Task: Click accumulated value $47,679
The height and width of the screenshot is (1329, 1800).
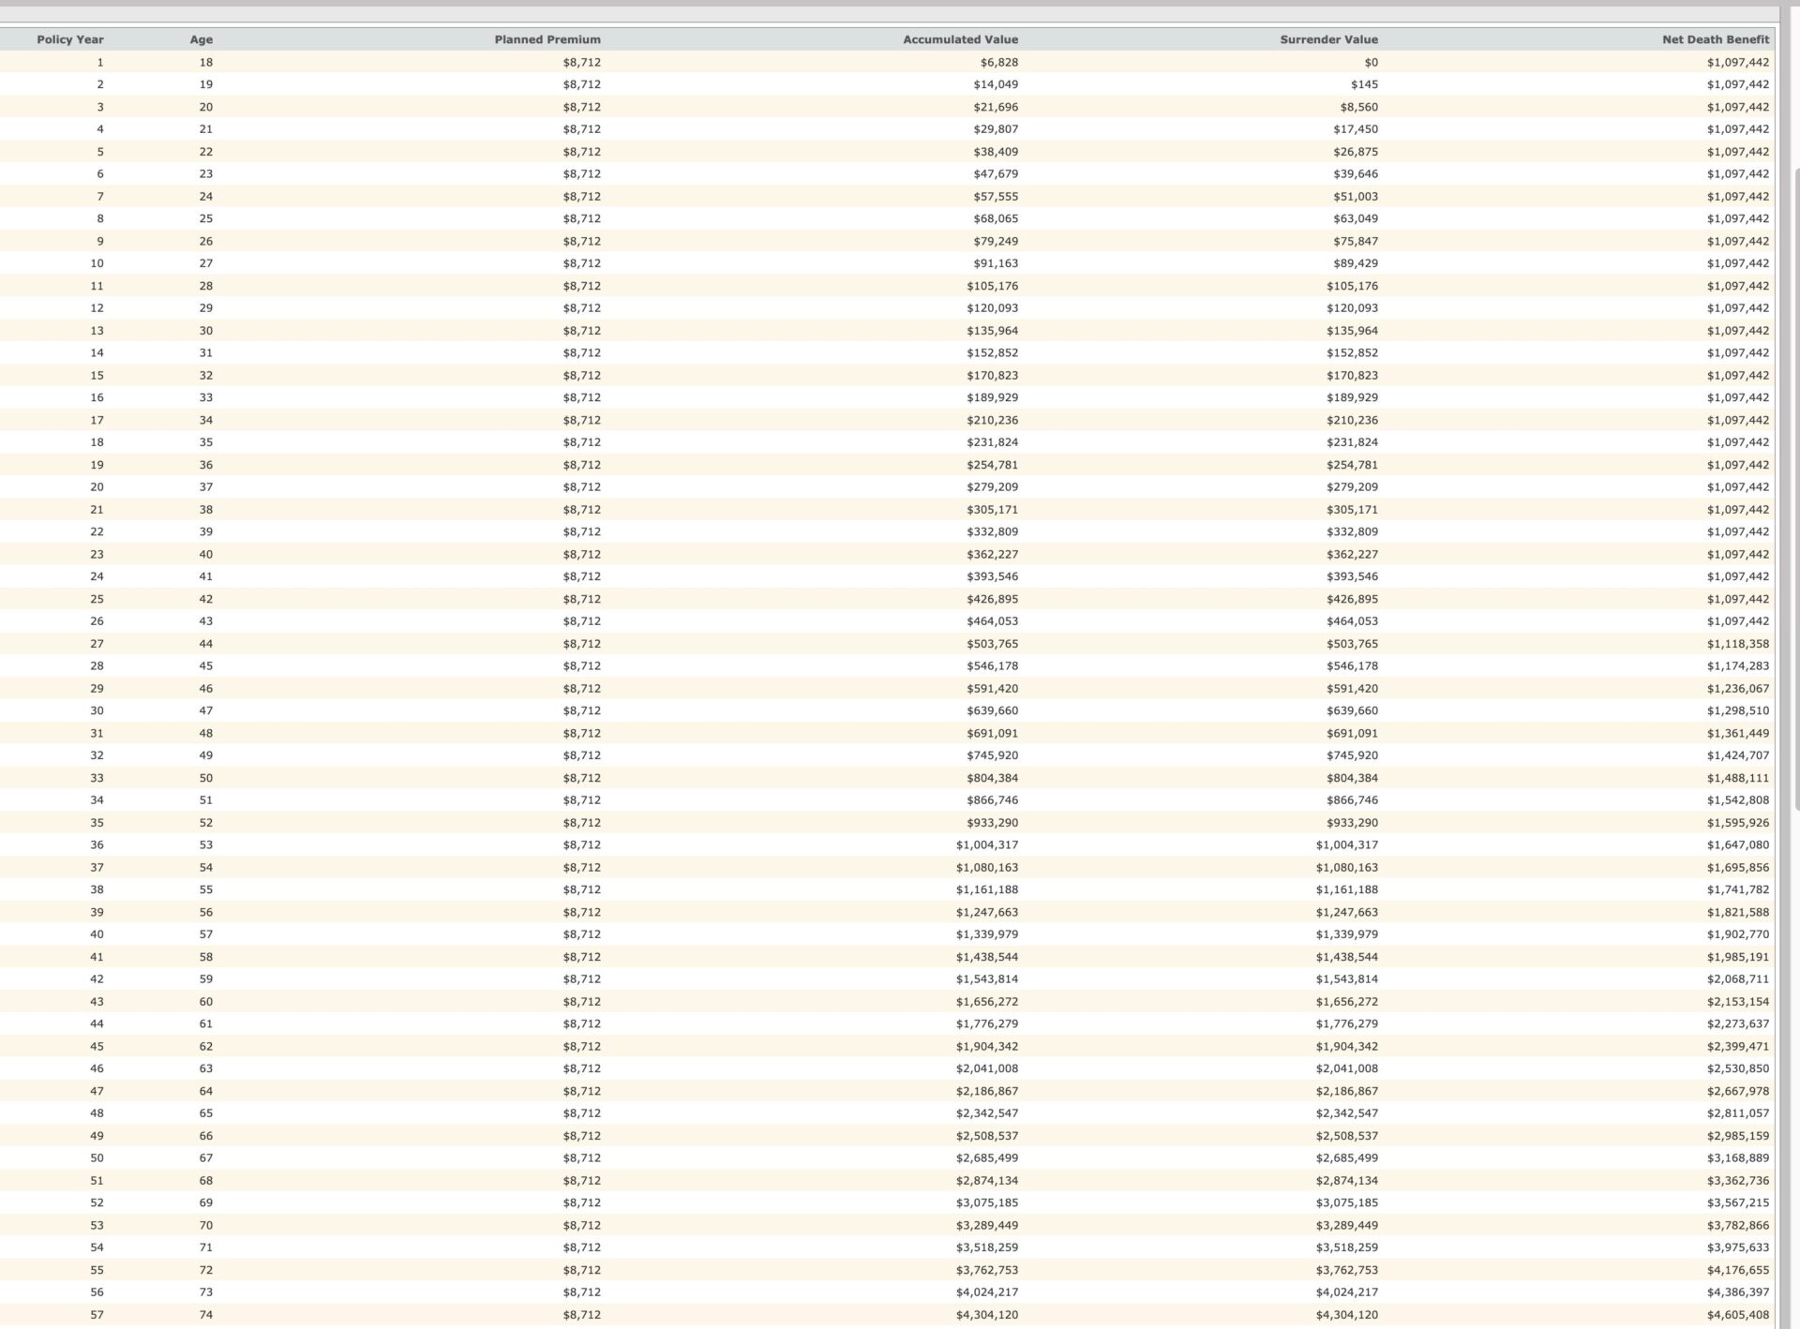Action: tap(996, 173)
